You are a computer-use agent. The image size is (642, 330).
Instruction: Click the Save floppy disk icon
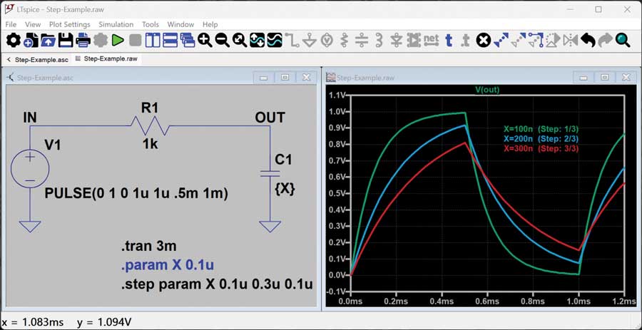coord(66,41)
